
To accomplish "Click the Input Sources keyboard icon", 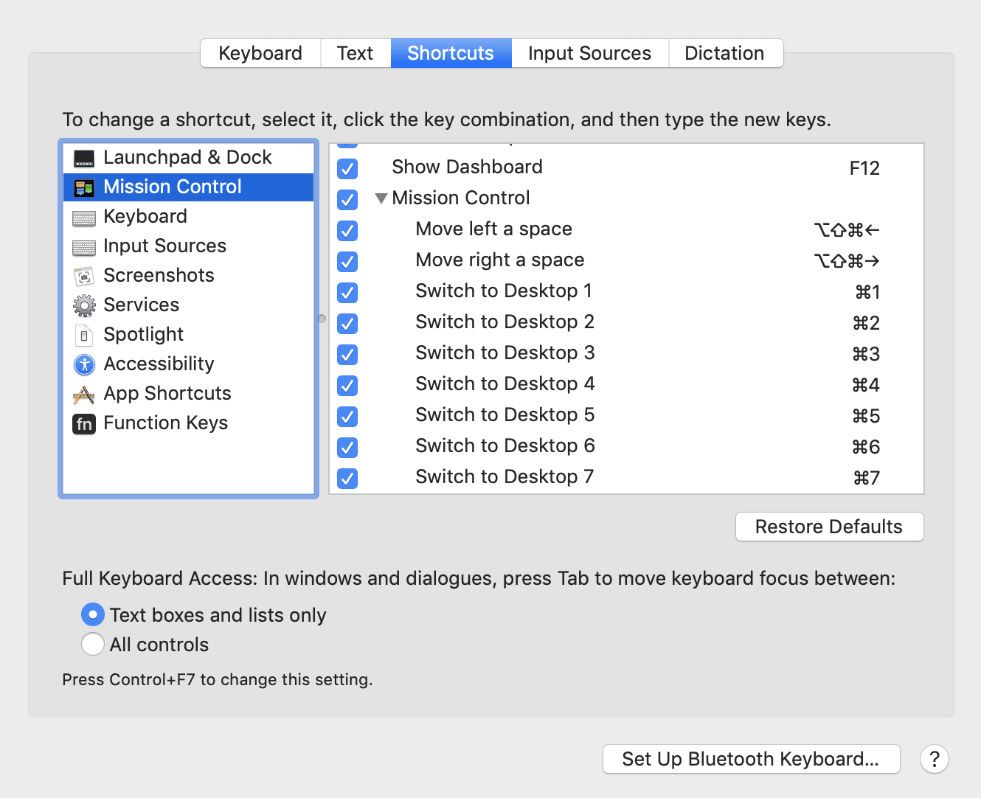I will [x=84, y=246].
